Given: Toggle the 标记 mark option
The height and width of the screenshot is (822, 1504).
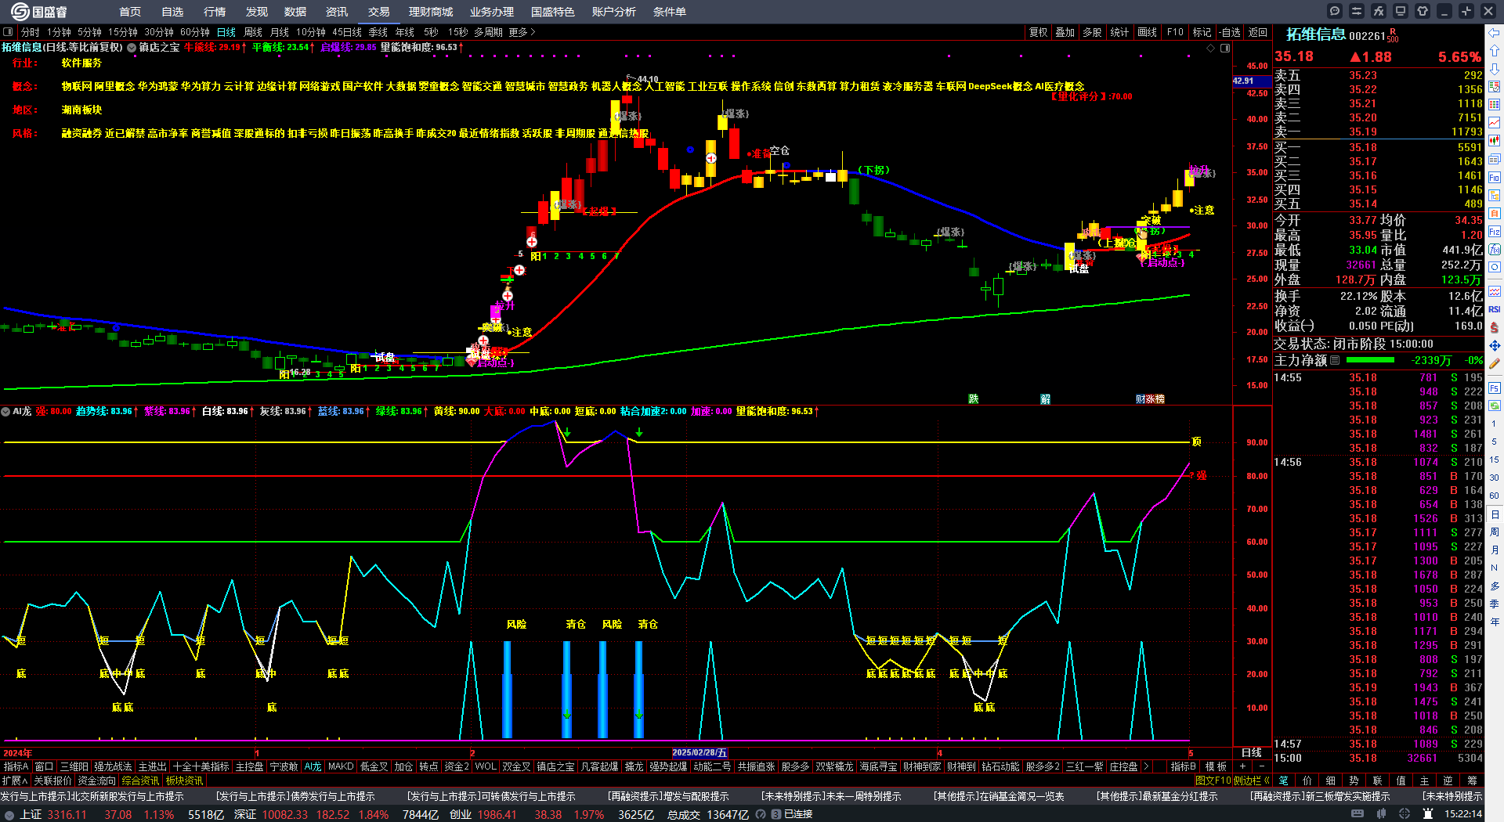Looking at the screenshot, I should pyautogui.click(x=1202, y=32).
